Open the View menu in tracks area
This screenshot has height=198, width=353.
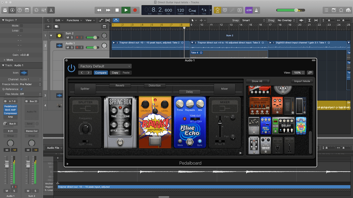[90, 20]
